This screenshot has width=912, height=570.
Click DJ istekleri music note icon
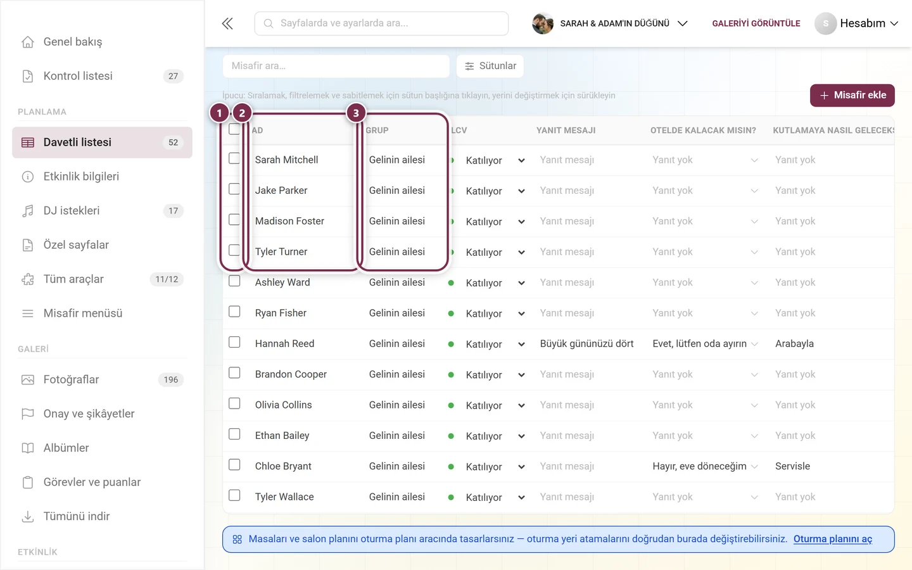[x=28, y=211]
